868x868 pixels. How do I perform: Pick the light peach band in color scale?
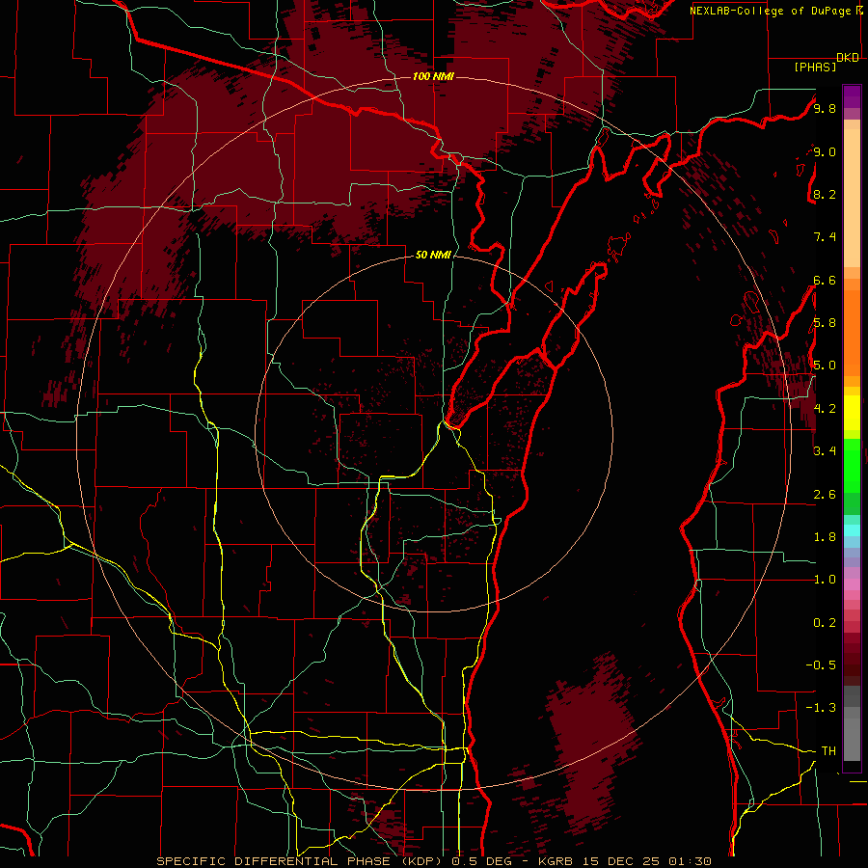coord(852,198)
